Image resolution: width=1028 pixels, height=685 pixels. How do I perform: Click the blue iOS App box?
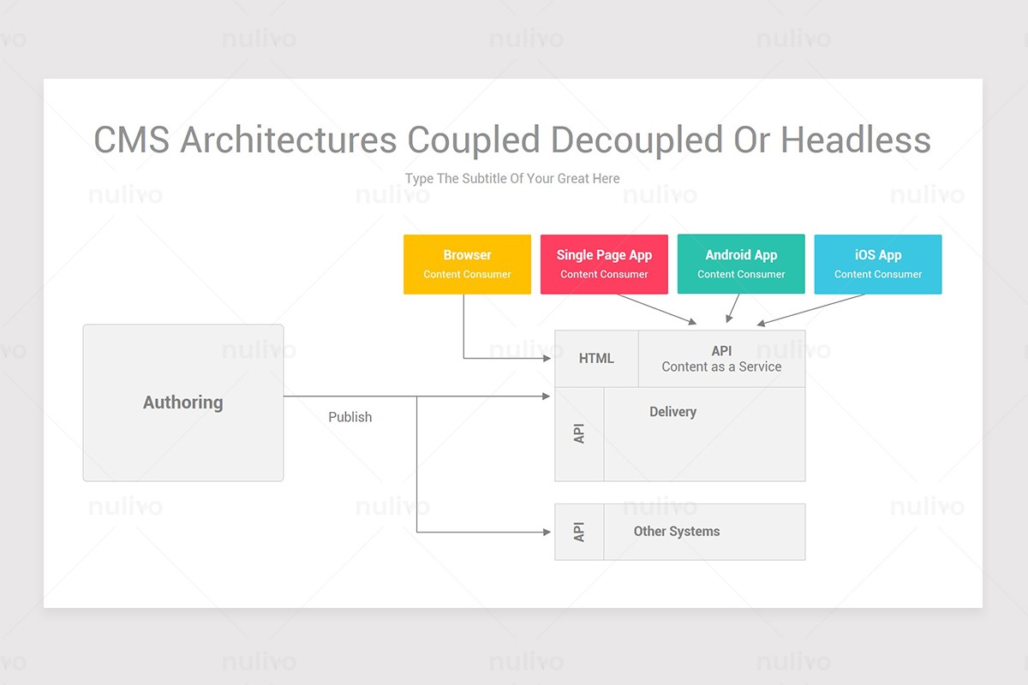[x=878, y=264]
